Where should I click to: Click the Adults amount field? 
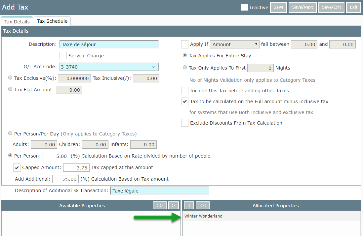click(44, 145)
